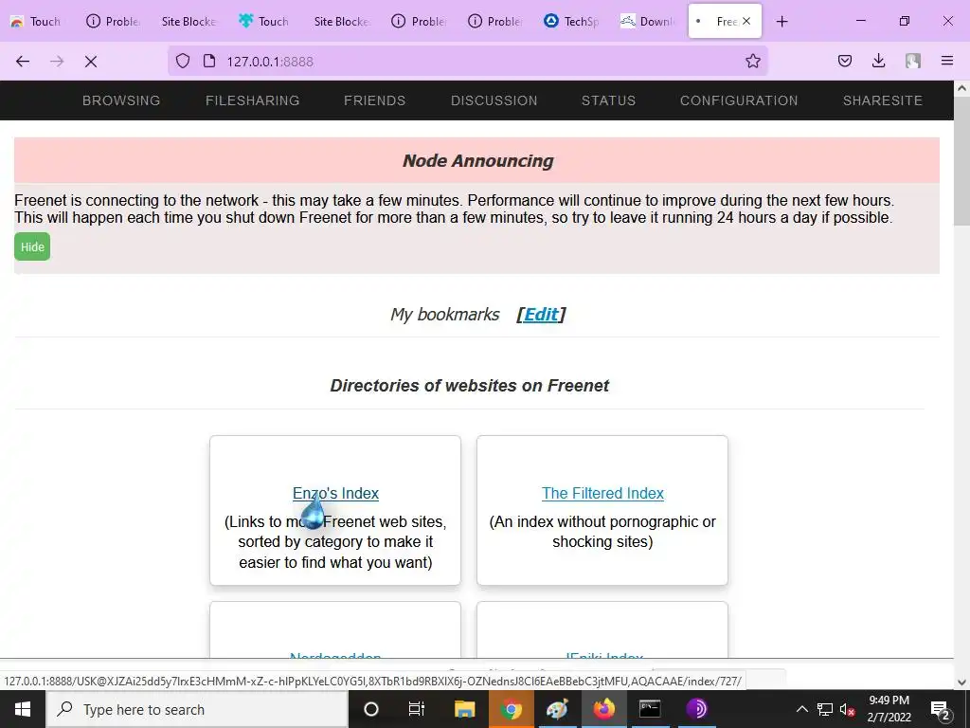The image size is (970, 728).
Task: Go back with the browser back arrow
Action: tap(23, 62)
